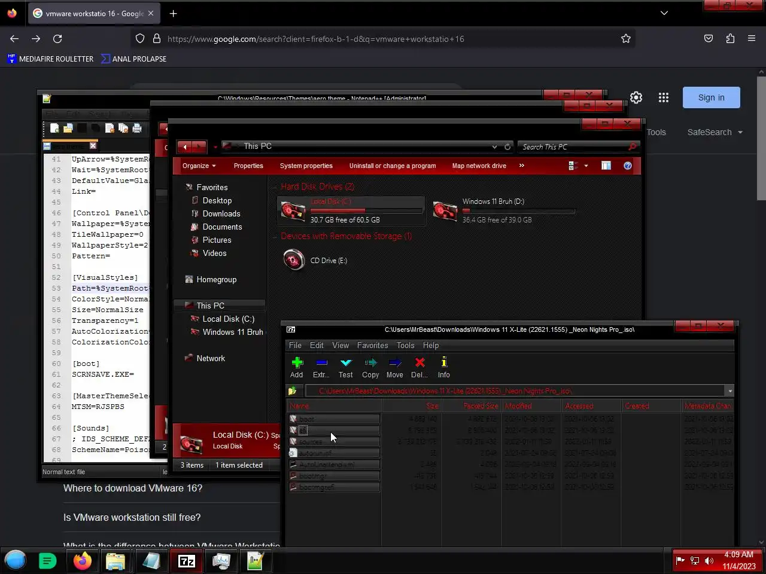Viewport: 766px width, 574px height.
Task: Open the 7-Zip address path dropdown
Action: 730,391
